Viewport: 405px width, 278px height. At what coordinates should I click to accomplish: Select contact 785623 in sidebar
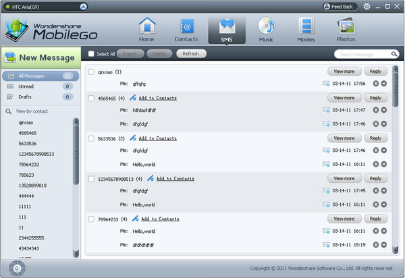pyautogui.click(x=26, y=175)
